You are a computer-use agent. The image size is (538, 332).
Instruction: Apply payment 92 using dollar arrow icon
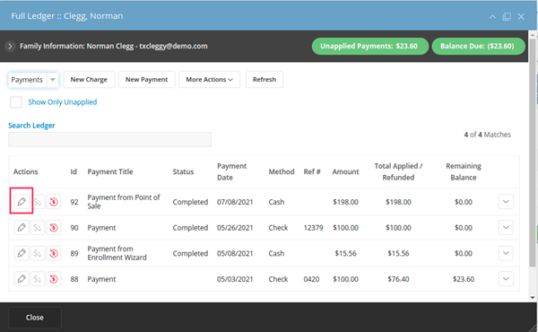coord(38,202)
